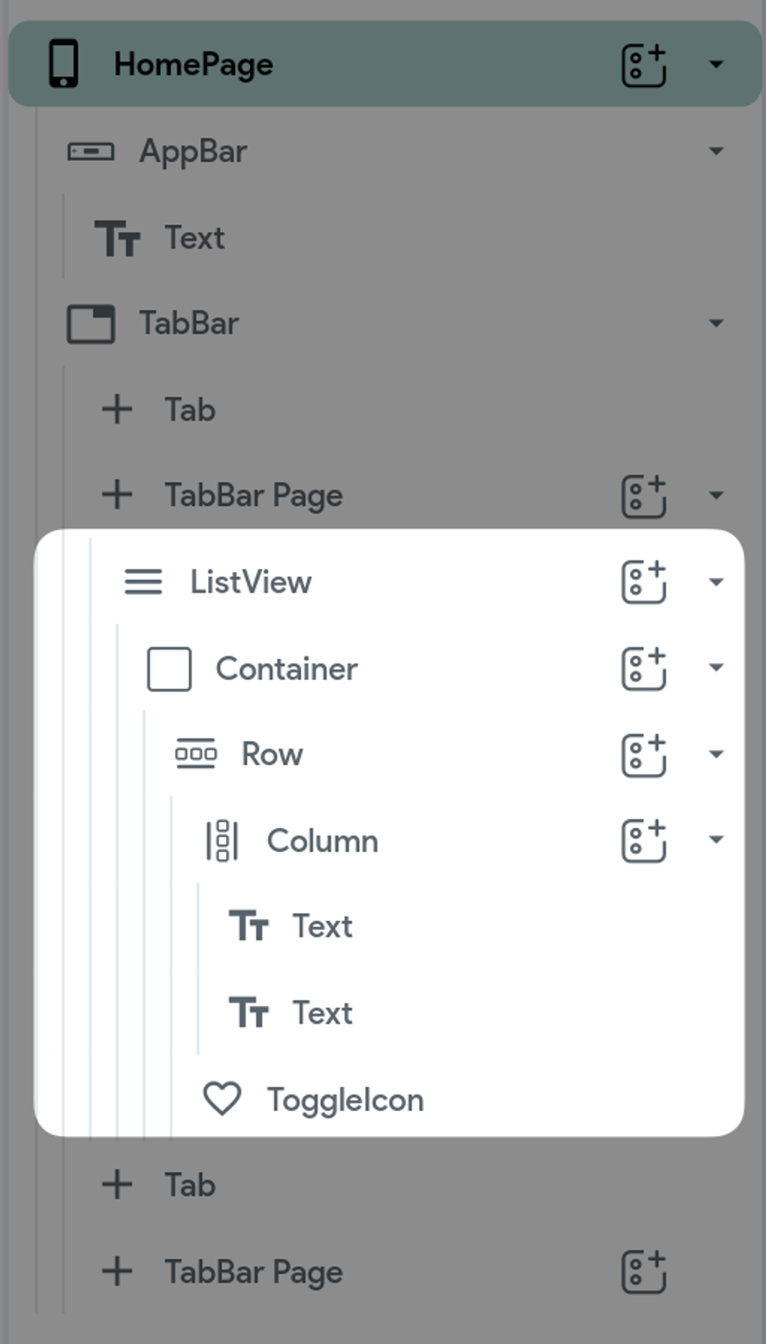Viewport: 766px width, 1344px height.
Task: Select the ToggleIcon widget
Action: point(347,1099)
